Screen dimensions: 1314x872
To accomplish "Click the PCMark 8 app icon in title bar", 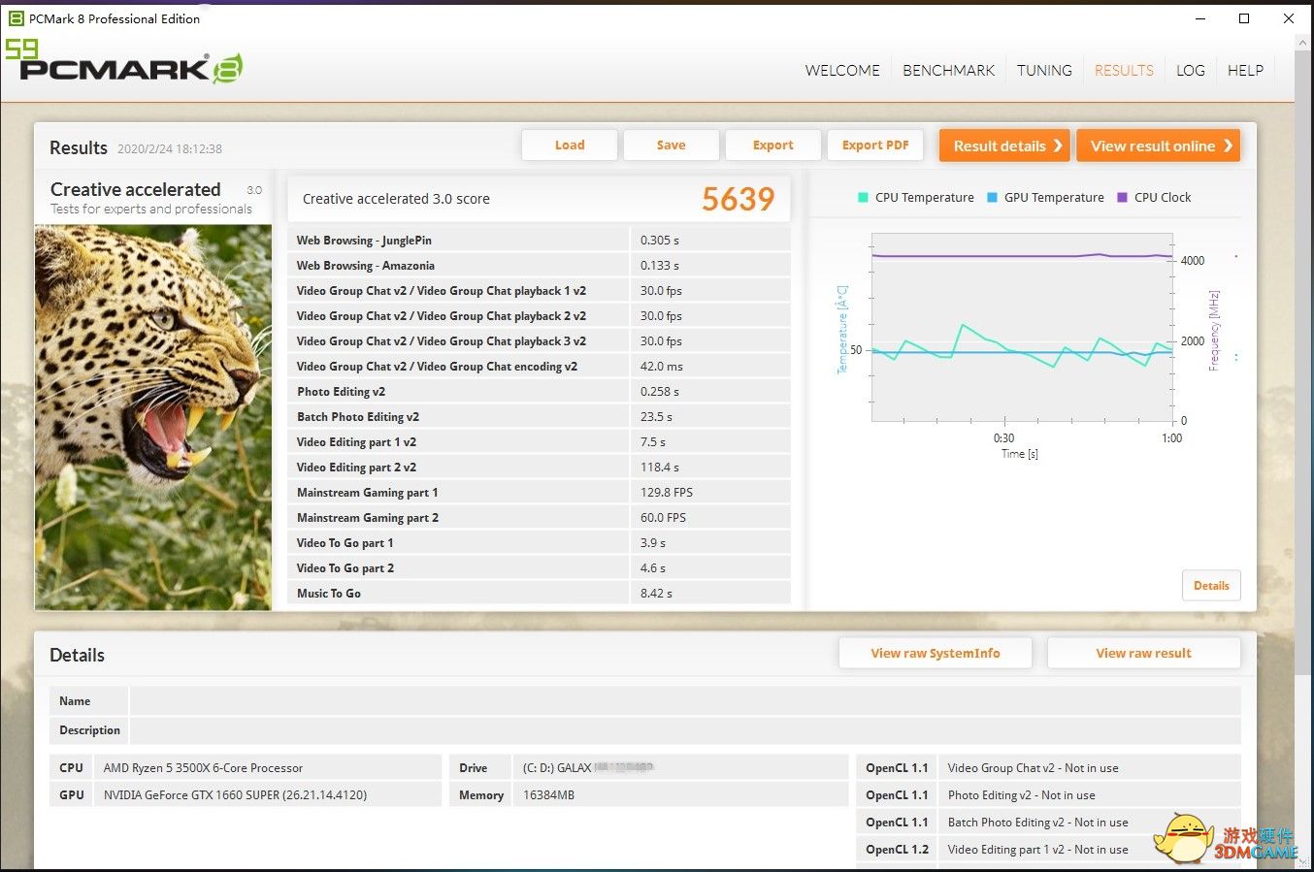I will 16,17.
